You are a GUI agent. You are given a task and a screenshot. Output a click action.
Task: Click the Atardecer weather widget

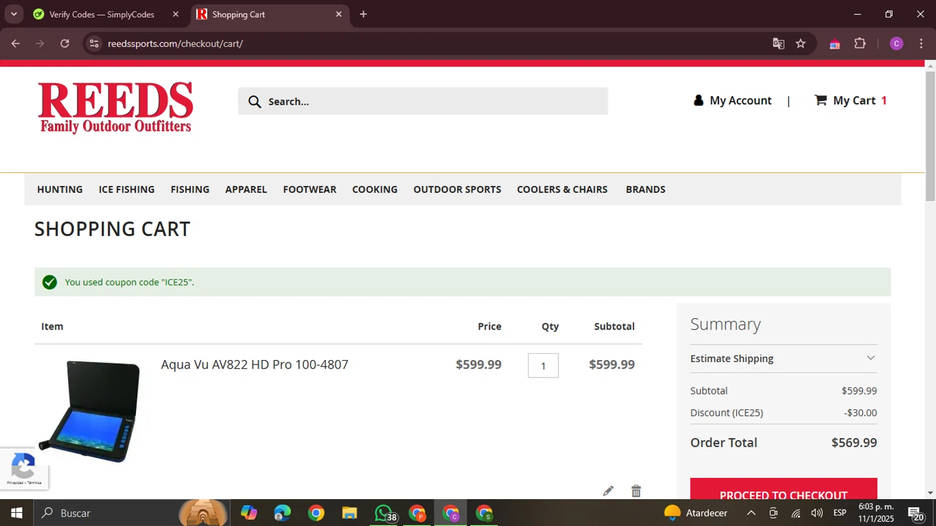pyautogui.click(x=696, y=513)
